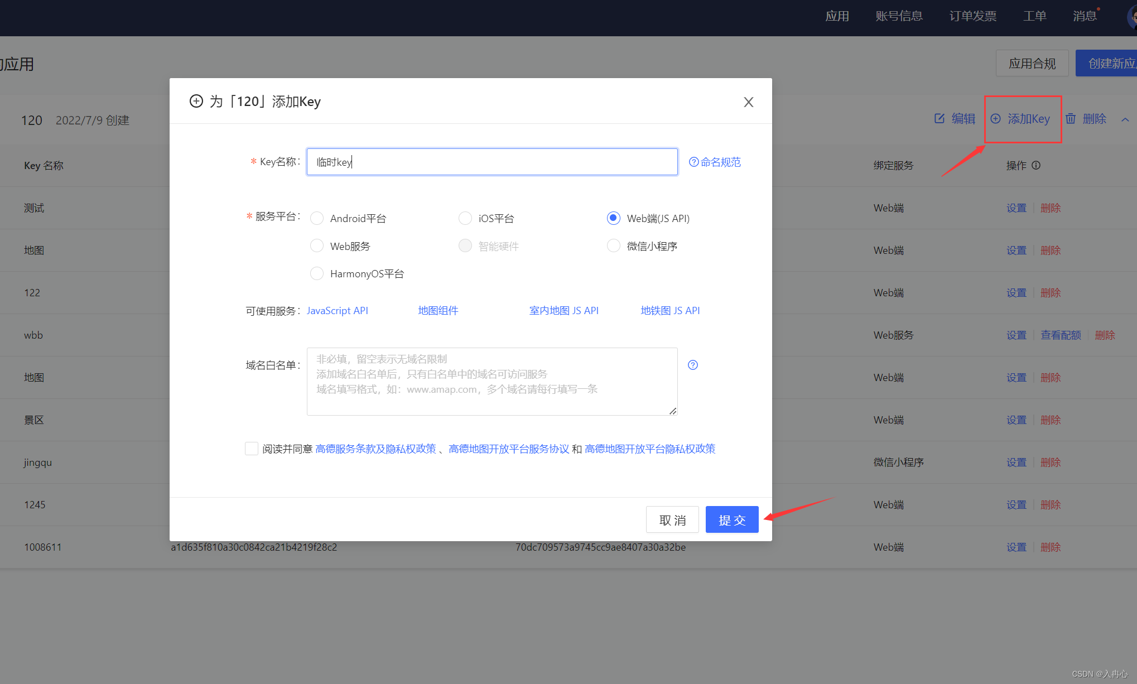Choose the HarmonyOS平台 radio button
This screenshot has width=1137, height=684.
[317, 273]
